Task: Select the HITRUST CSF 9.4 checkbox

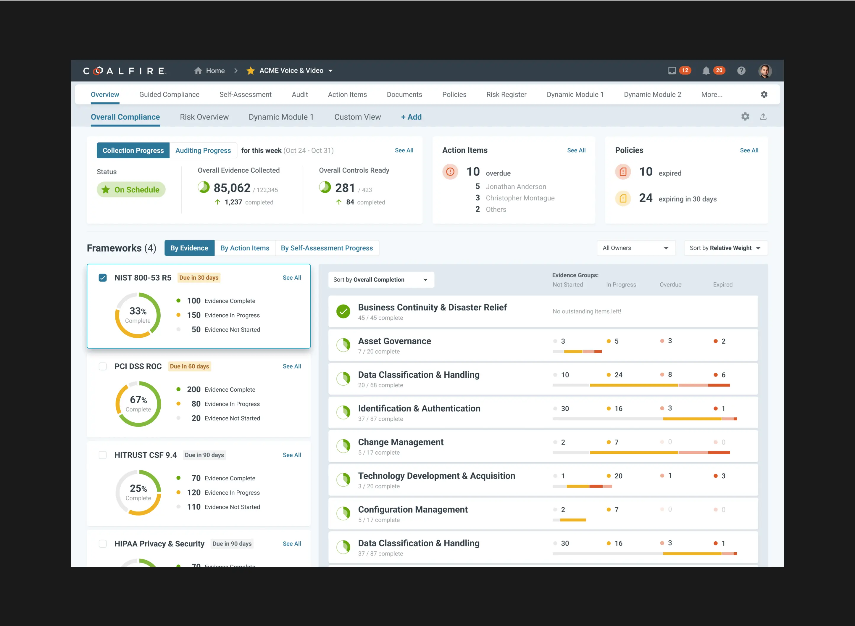Action: (103, 455)
